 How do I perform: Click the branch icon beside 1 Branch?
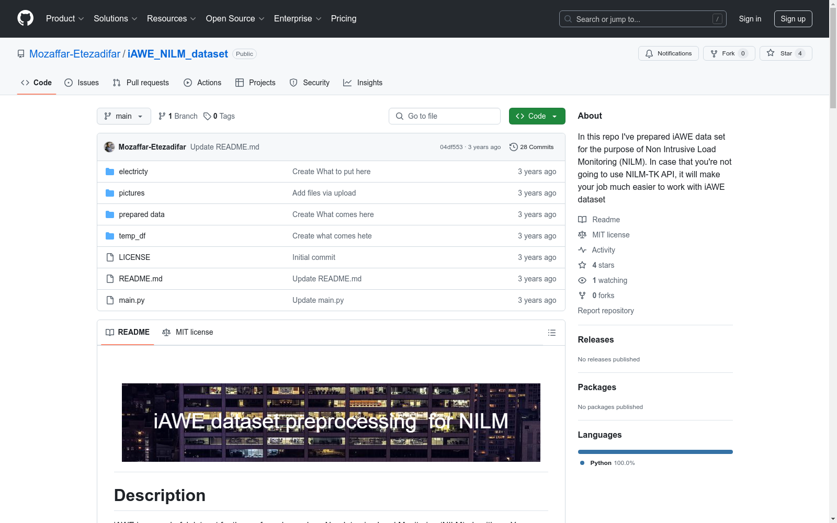[x=162, y=116]
